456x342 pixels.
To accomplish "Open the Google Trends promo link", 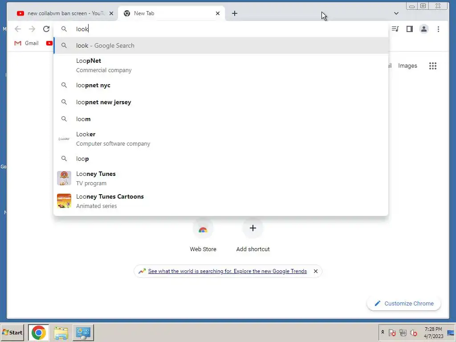I will 227,271.
